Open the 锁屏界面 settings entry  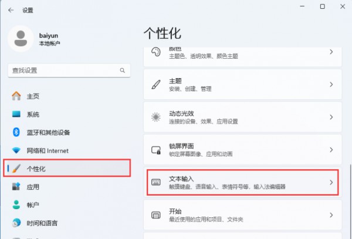point(242,150)
